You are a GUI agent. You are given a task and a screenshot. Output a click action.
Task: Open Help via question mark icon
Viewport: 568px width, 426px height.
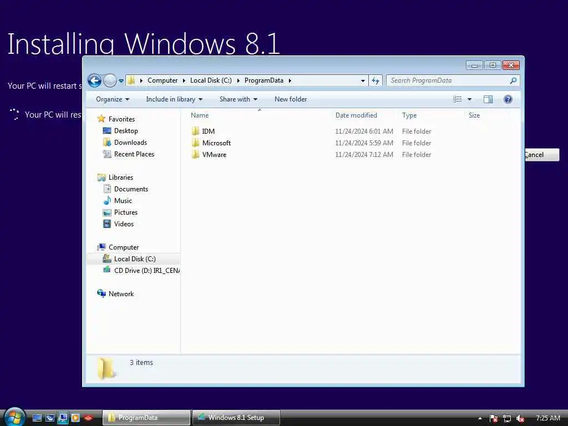click(508, 99)
